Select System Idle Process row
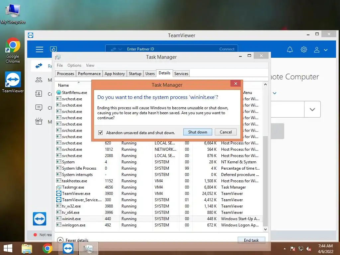The height and width of the screenshot is (255, 340). tap(159, 168)
